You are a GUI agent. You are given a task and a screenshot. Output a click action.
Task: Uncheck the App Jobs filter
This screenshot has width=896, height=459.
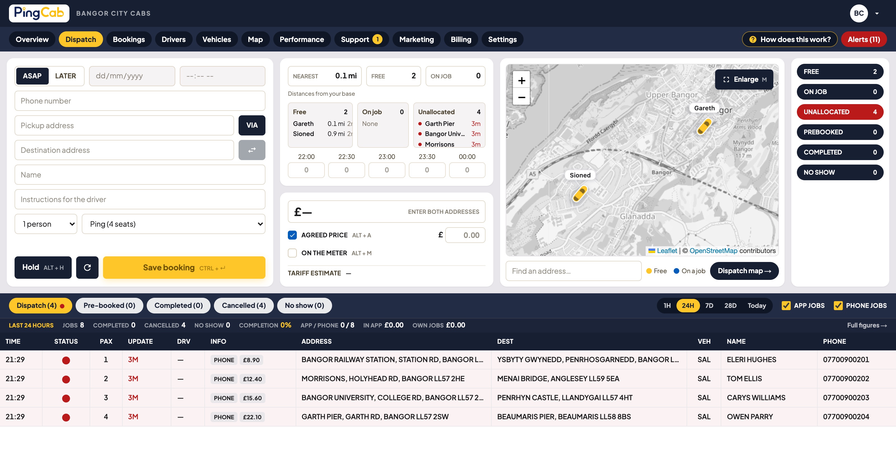click(786, 305)
